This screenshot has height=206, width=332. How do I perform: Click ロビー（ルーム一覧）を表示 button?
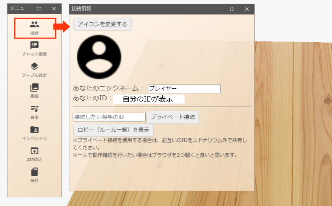113,130
